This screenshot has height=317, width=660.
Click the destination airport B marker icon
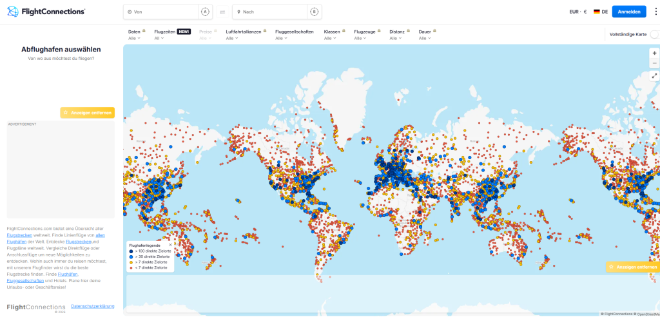[x=314, y=12]
